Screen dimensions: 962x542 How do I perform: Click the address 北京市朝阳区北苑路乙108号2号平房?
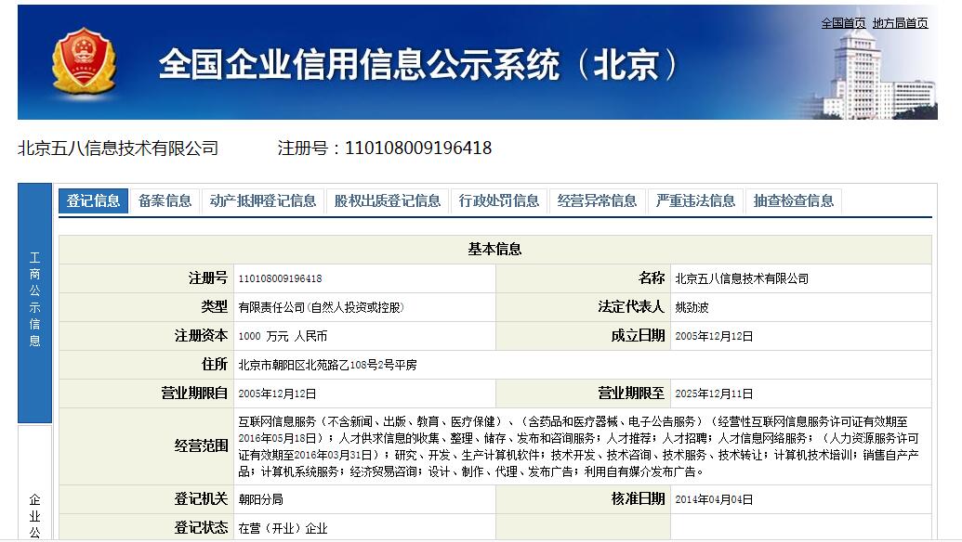click(327, 365)
